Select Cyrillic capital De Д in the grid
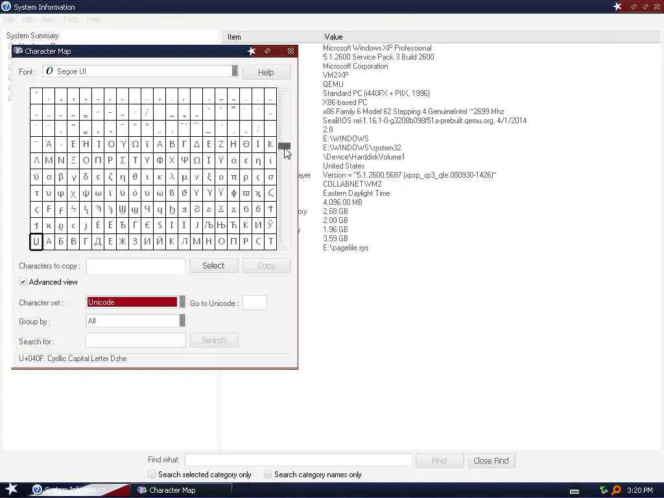 coord(98,242)
